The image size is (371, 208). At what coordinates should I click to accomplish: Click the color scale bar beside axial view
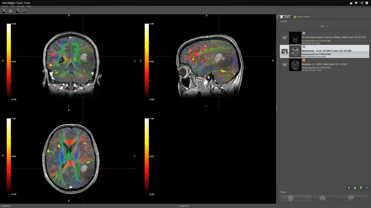9,156
